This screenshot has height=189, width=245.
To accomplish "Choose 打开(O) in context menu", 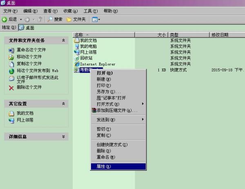I will [x=118, y=73].
